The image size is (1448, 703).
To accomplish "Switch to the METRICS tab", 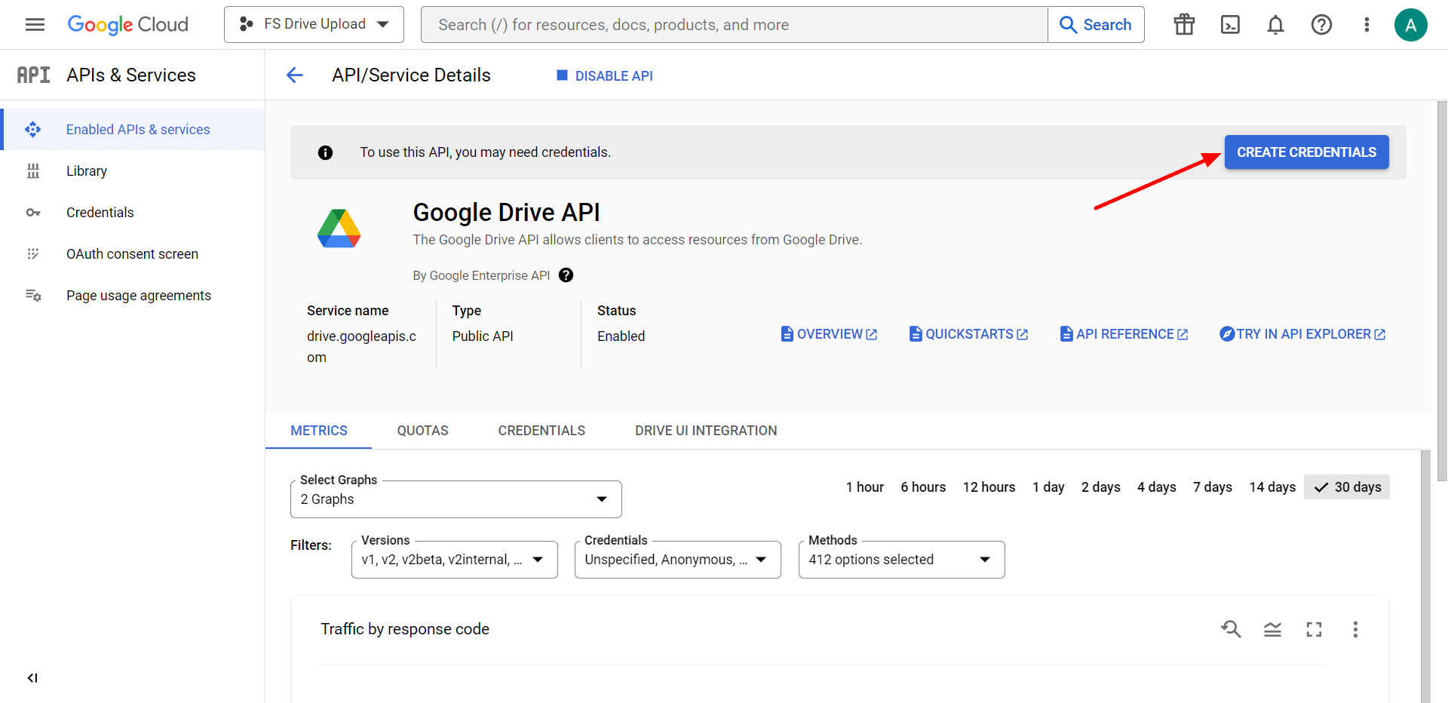I will click(319, 431).
